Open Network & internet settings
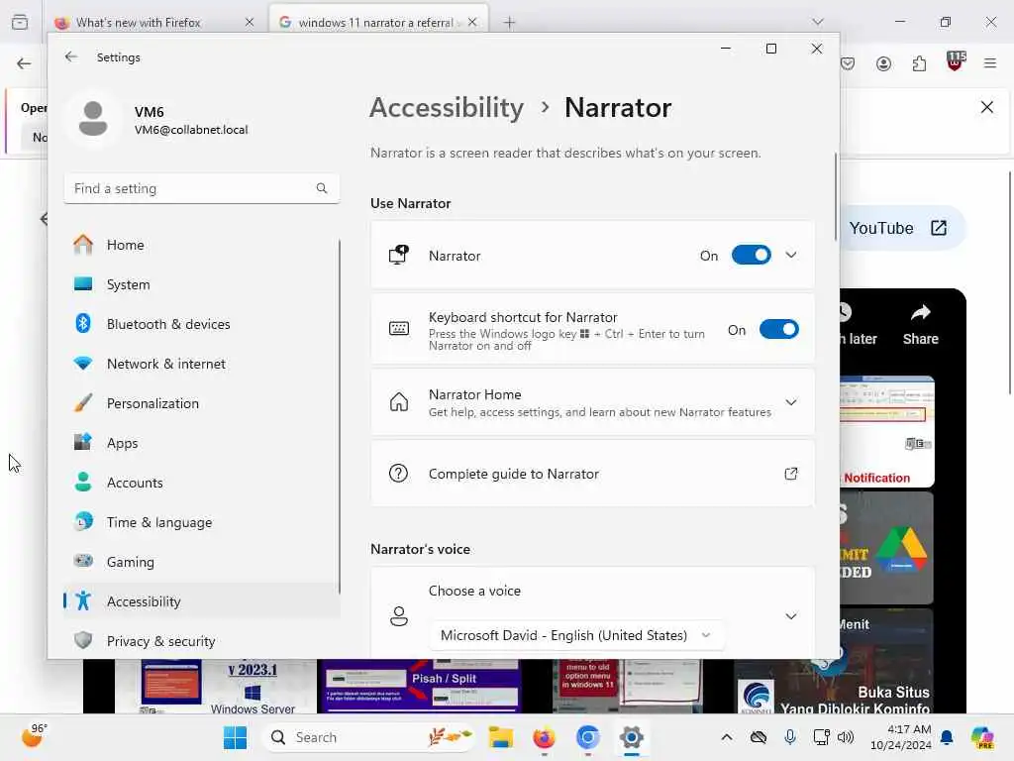Screen dimensions: 1014x761 pos(201,364)
